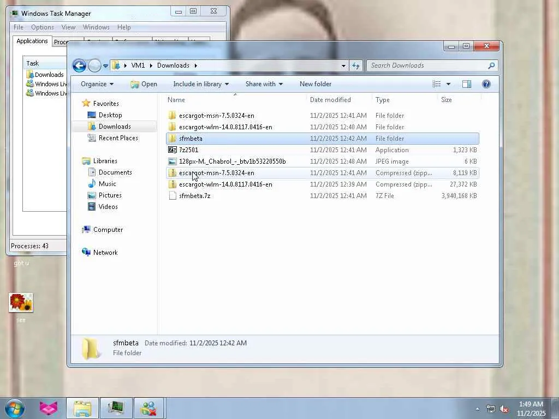This screenshot has width=559, height=419.
Task: Change your view icon in toolbar
Action: click(436, 84)
